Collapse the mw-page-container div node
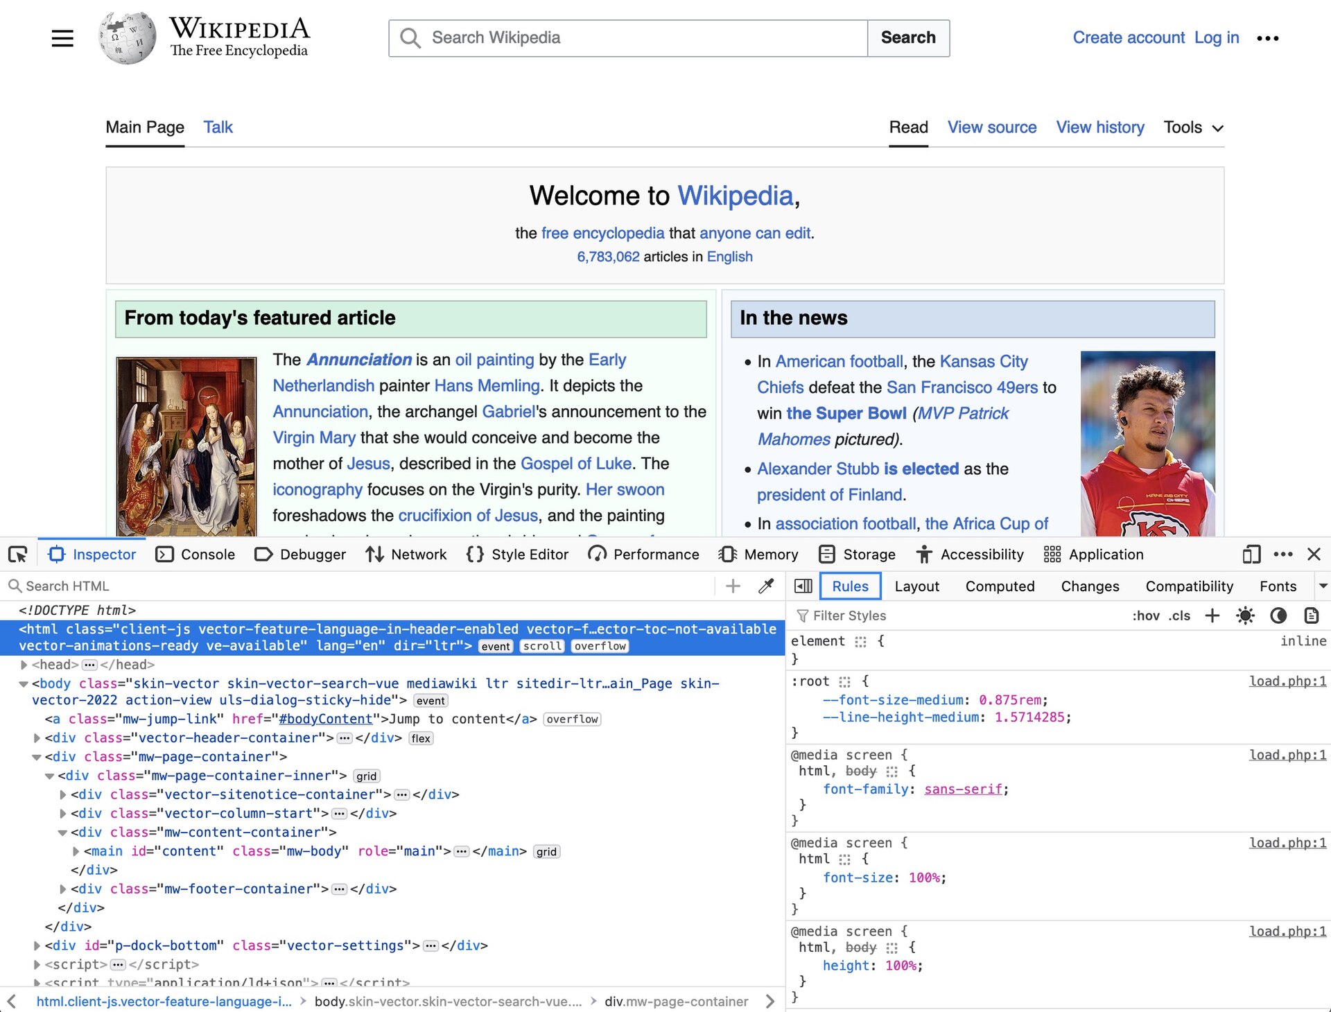This screenshot has width=1331, height=1012. [37, 757]
